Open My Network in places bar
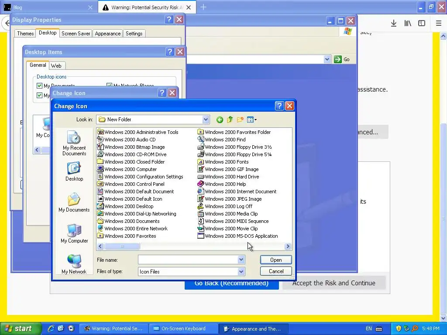Image resolution: width=447 pixels, height=335 pixels. [x=74, y=264]
